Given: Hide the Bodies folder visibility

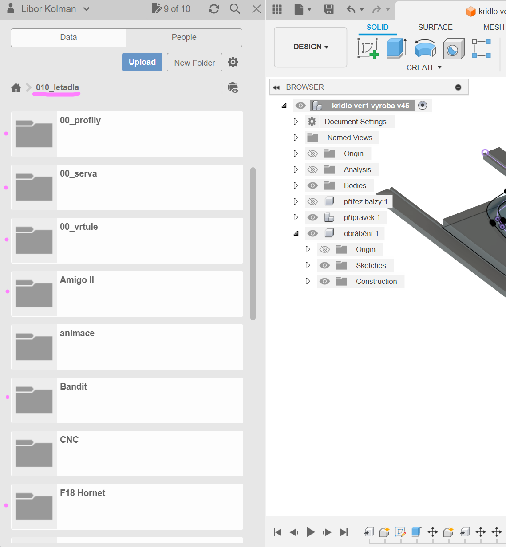Looking at the screenshot, I should [313, 185].
